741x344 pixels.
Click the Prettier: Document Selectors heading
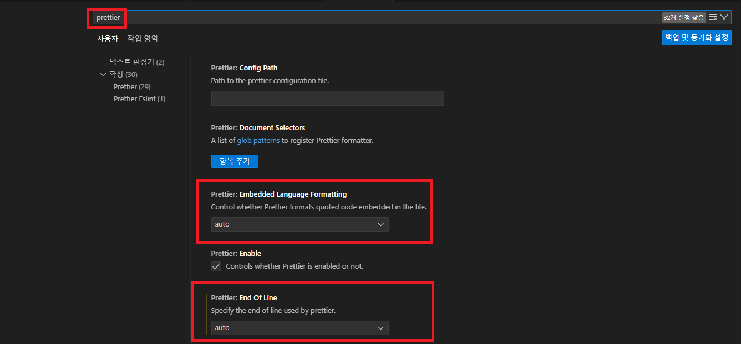258,128
